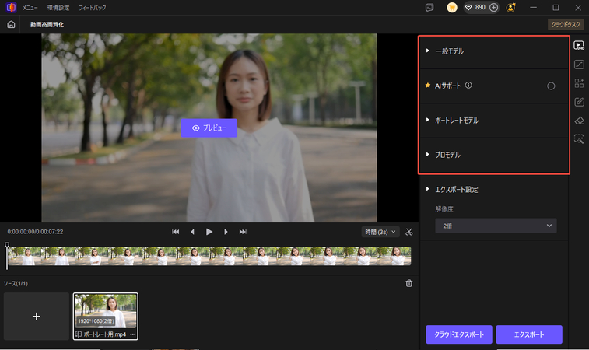Select the eraser tool in right sidebar
The height and width of the screenshot is (350, 589).
point(579,120)
